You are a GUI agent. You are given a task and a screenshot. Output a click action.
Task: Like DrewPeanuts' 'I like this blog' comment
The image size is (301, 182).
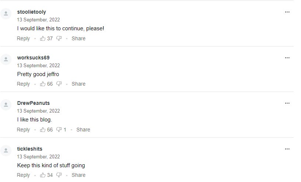click(43, 130)
